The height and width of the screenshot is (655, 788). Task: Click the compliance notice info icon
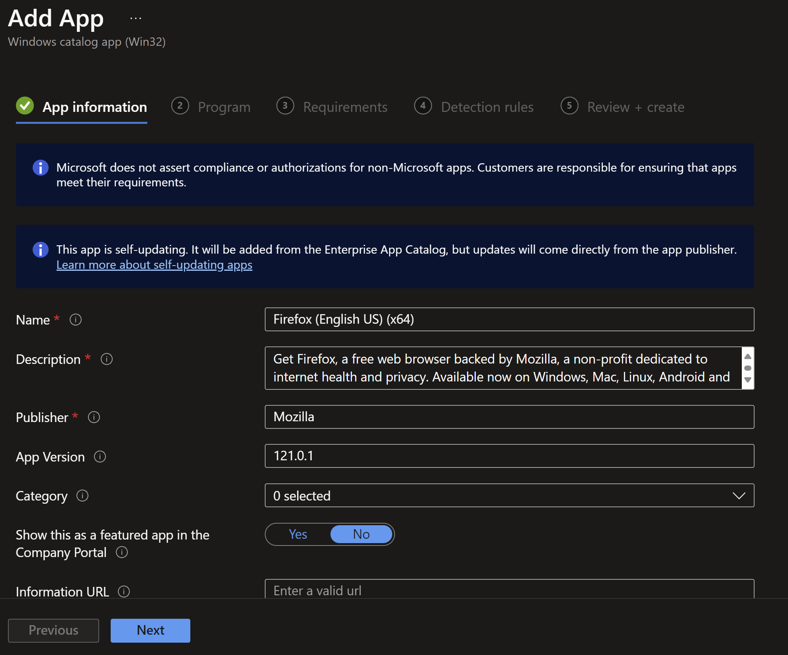coord(41,168)
